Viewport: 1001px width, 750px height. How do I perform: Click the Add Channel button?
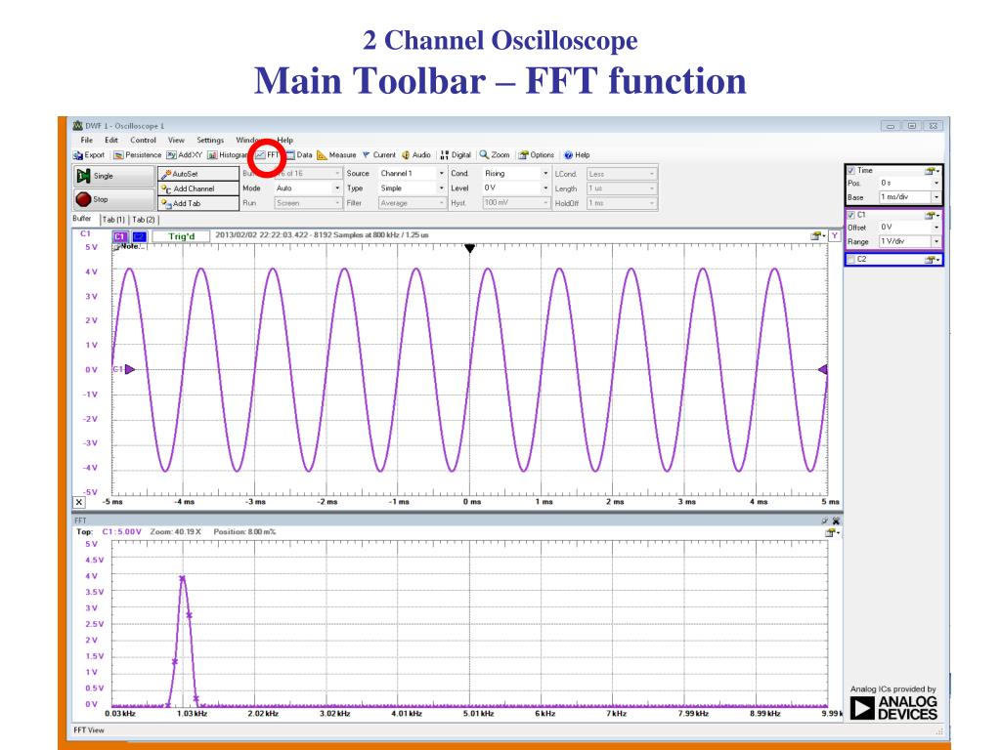(x=197, y=188)
